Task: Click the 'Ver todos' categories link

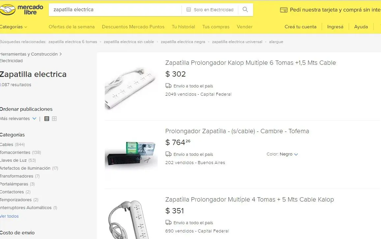Action: pyautogui.click(x=9, y=216)
